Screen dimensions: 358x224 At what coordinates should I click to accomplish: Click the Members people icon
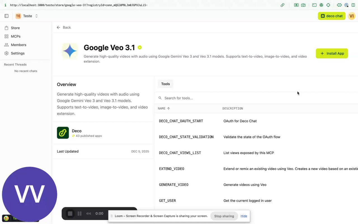(x=6, y=45)
